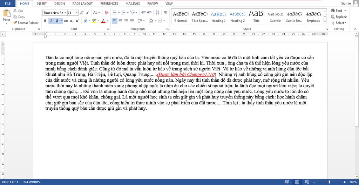Click the red font color button
Image resolution: width=359 pixels, height=185 pixels.
[103, 21]
